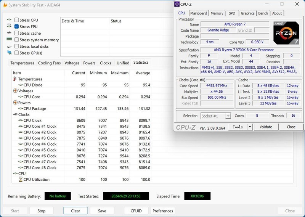Viewport: 305px width, 217px height.
Task: Select the CPU Core #1 Clock row
Action: (x=82, y=126)
